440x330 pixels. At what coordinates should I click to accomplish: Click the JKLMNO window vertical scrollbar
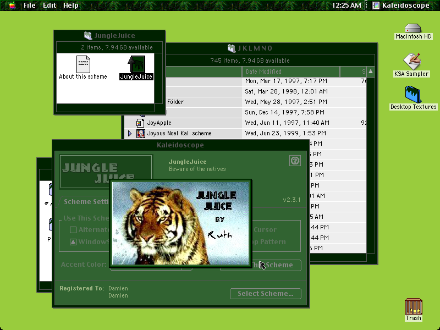[x=370, y=164]
